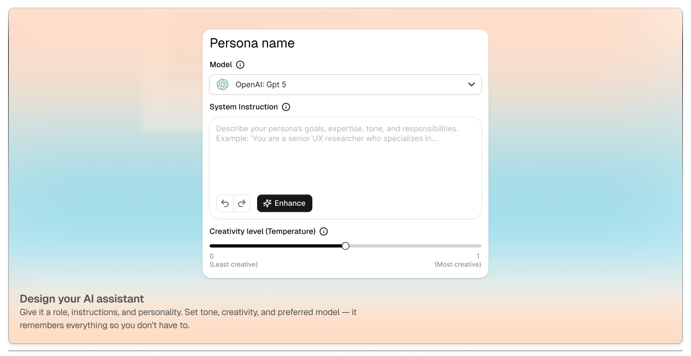691x356 pixels.
Task: Expand the model list using the chevron arrow
Action: 471,85
